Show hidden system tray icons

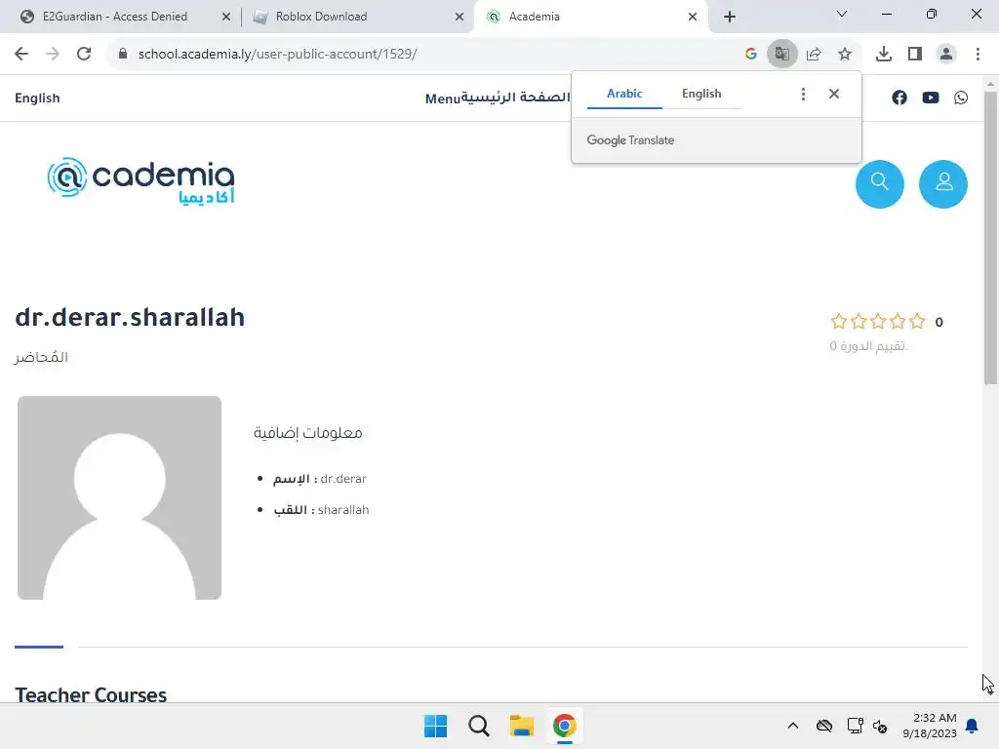point(792,726)
